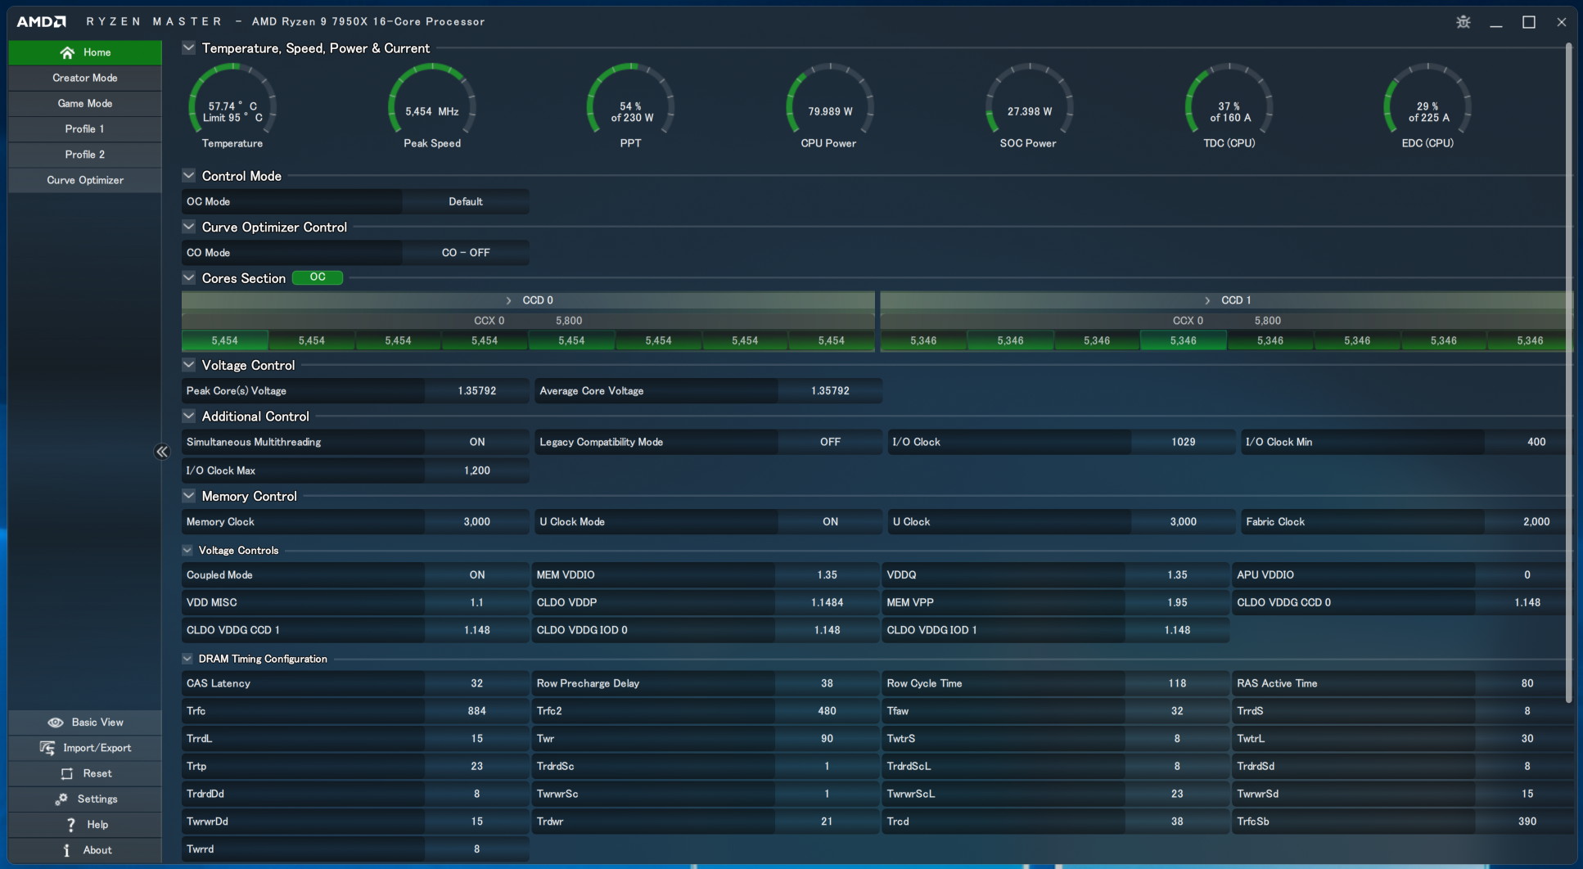Screen dimensions: 1583x869
Task: Click the About info icon
Action: pyautogui.click(x=66, y=850)
